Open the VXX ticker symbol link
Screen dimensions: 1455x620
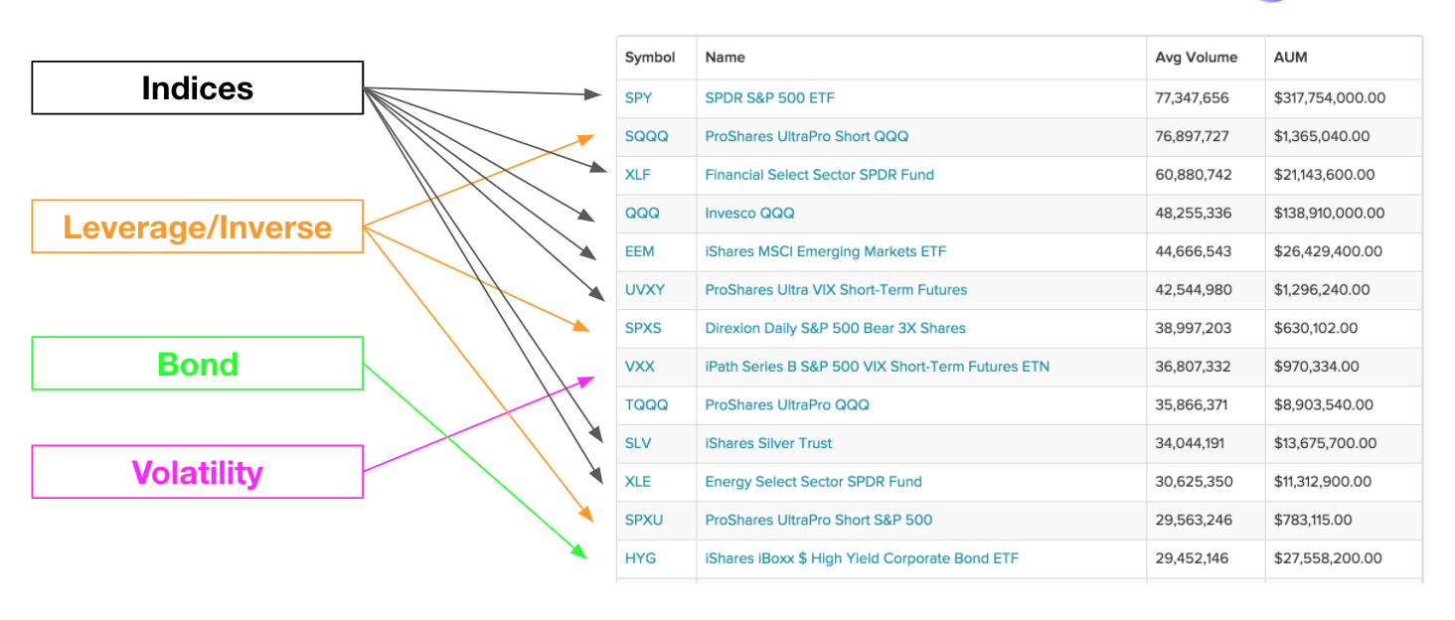640,367
